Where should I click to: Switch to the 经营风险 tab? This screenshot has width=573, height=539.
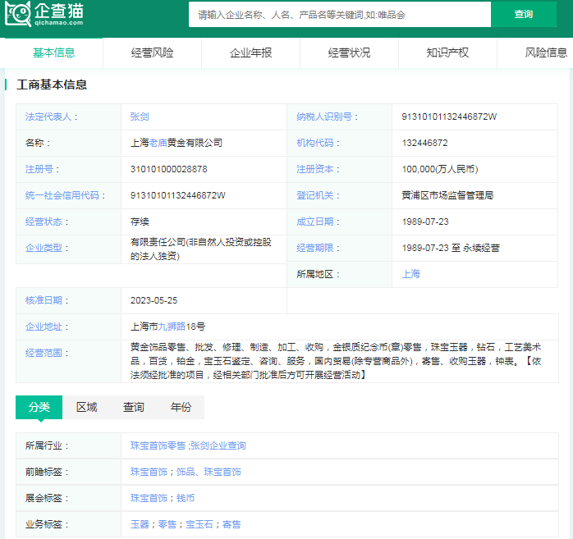tap(152, 53)
